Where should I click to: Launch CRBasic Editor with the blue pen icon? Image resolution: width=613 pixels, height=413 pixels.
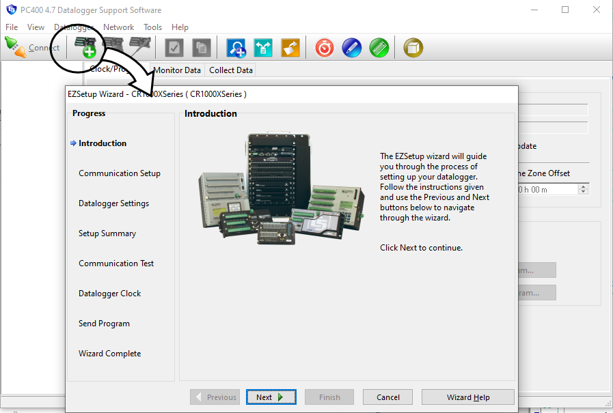pos(351,48)
